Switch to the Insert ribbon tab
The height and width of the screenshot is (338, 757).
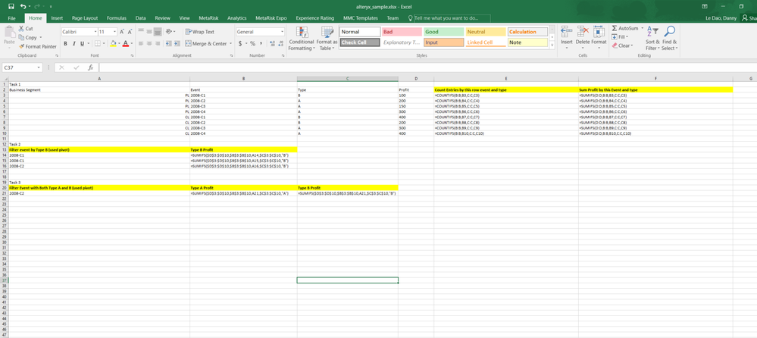point(57,18)
